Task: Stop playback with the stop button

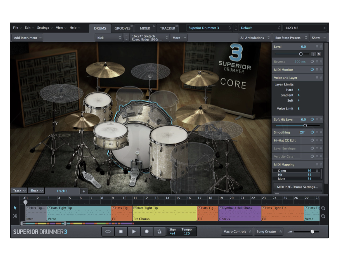Action: (x=121, y=231)
